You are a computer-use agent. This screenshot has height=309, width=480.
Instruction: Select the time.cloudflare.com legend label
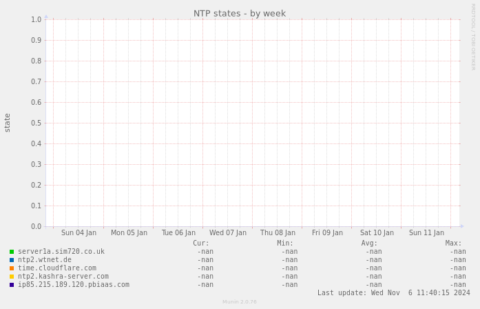point(57,268)
